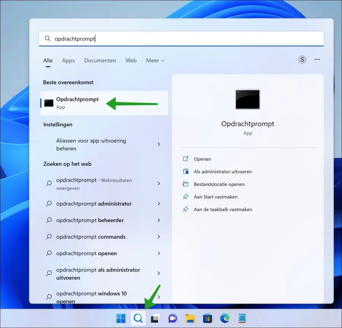Screen dimensions: 342x328
Task: Click the Search magnifier icon on taskbar
Action: tap(138, 318)
